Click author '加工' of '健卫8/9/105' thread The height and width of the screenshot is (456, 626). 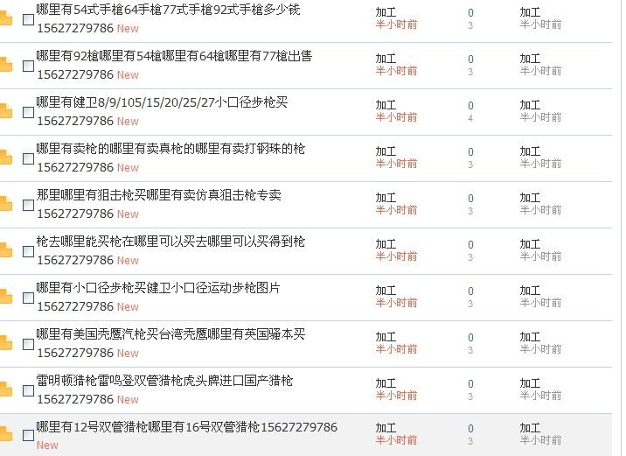click(386, 105)
